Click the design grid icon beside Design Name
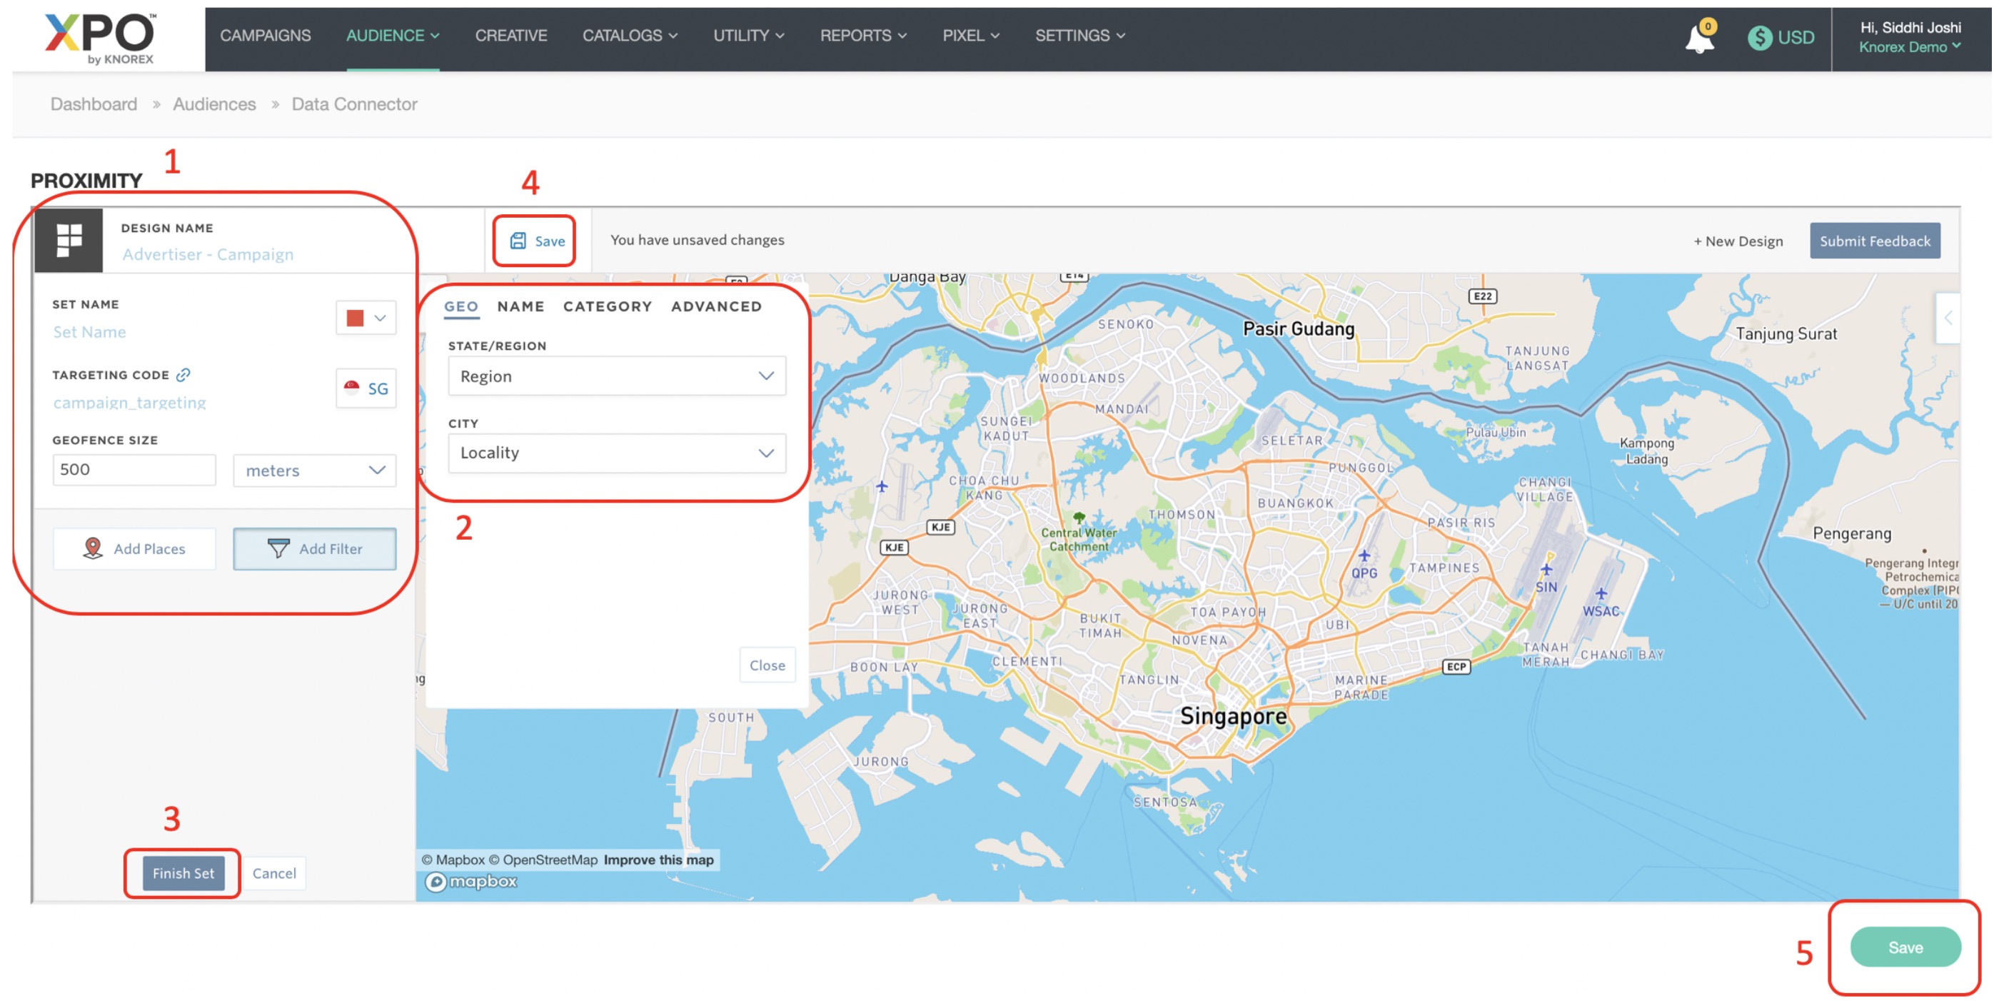This screenshot has width=1999, height=1001. click(69, 240)
